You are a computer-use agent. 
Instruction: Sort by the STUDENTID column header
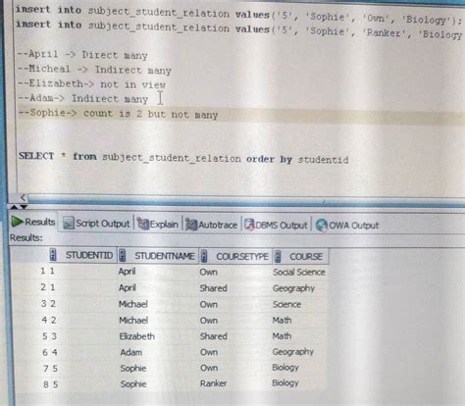89,255
